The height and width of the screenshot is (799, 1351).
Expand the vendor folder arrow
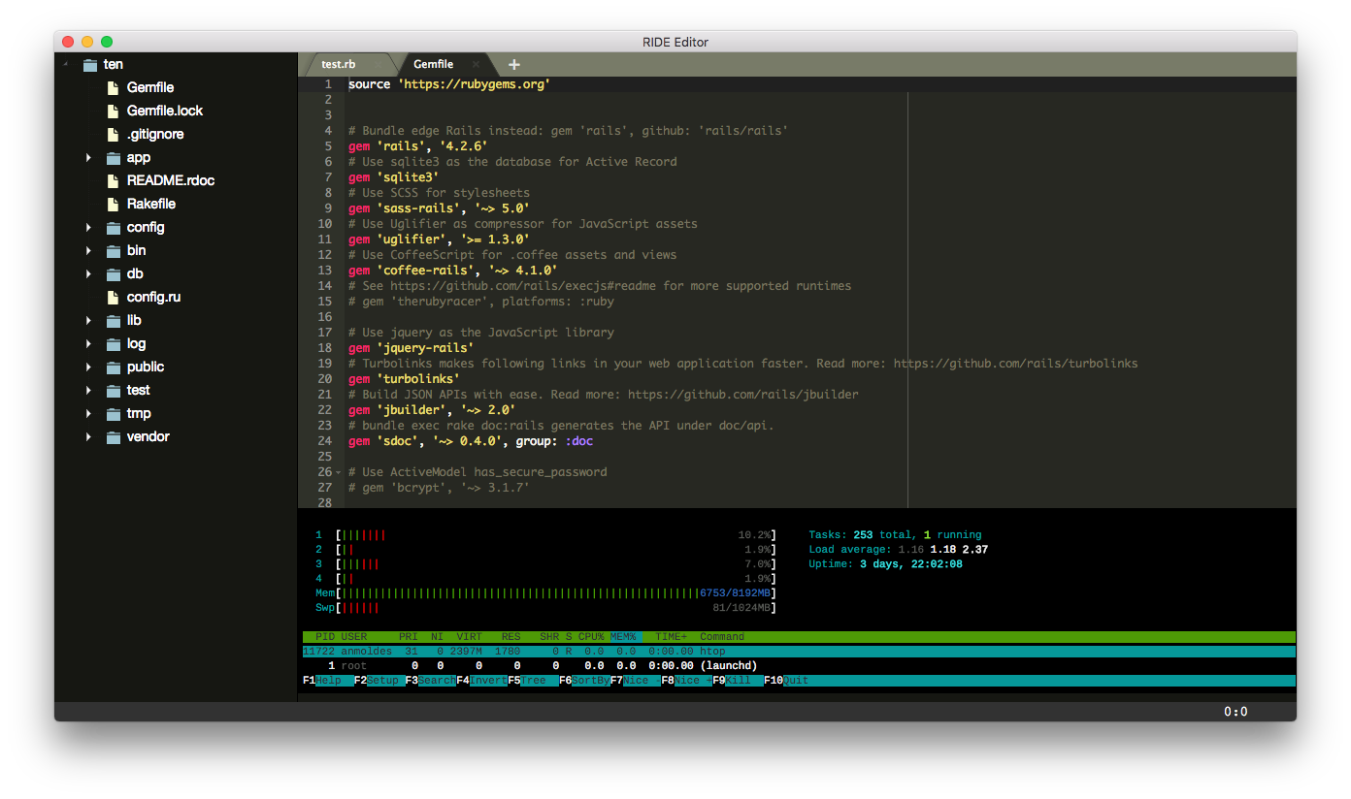[88, 436]
